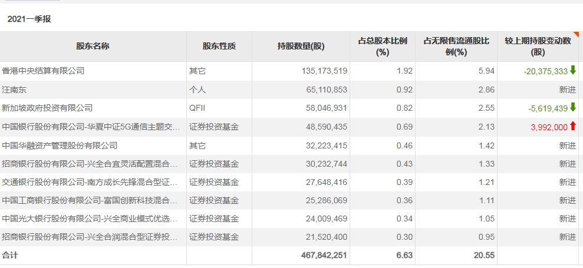
Task: Click the 占总股本比例(%) column header
Action: tap(382, 47)
